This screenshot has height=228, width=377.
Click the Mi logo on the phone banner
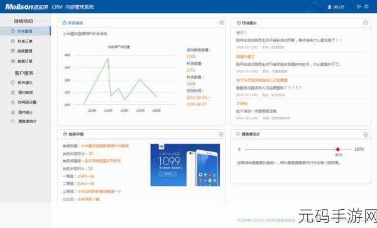(x=161, y=146)
